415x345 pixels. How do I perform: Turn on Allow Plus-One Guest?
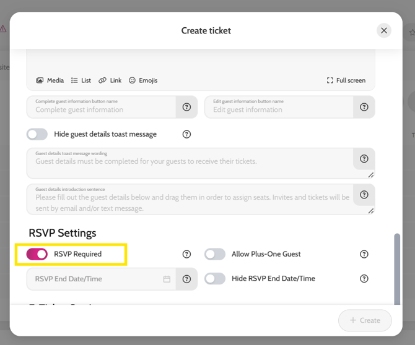[x=215, y=254]
